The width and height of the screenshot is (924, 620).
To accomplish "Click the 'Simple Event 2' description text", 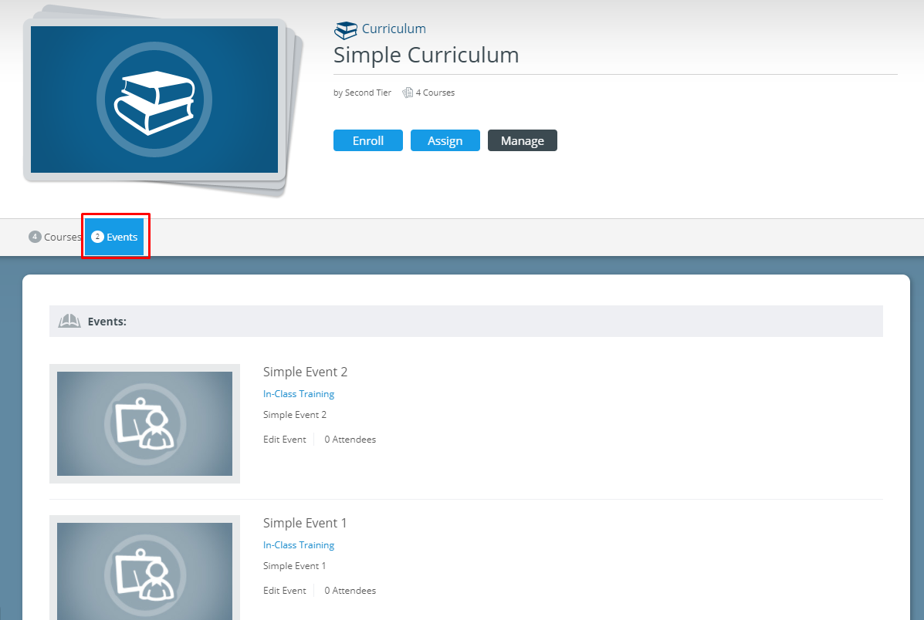I will [x=295, y=415].
